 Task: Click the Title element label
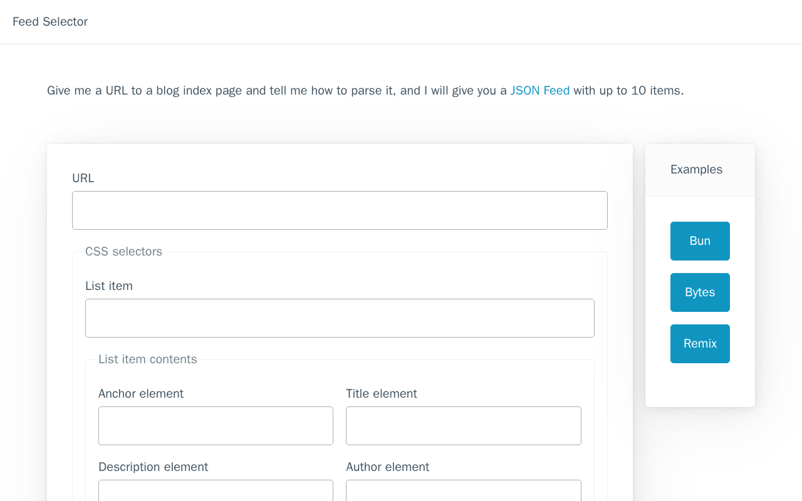[382, 394]
